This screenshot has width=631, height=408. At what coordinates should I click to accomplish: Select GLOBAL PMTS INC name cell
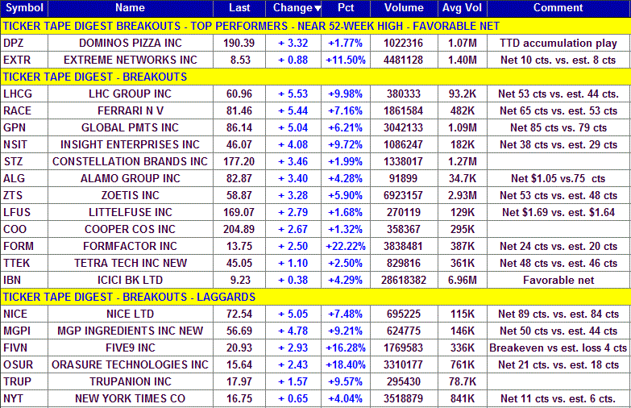pyautogui.click(x=131, y=127)
